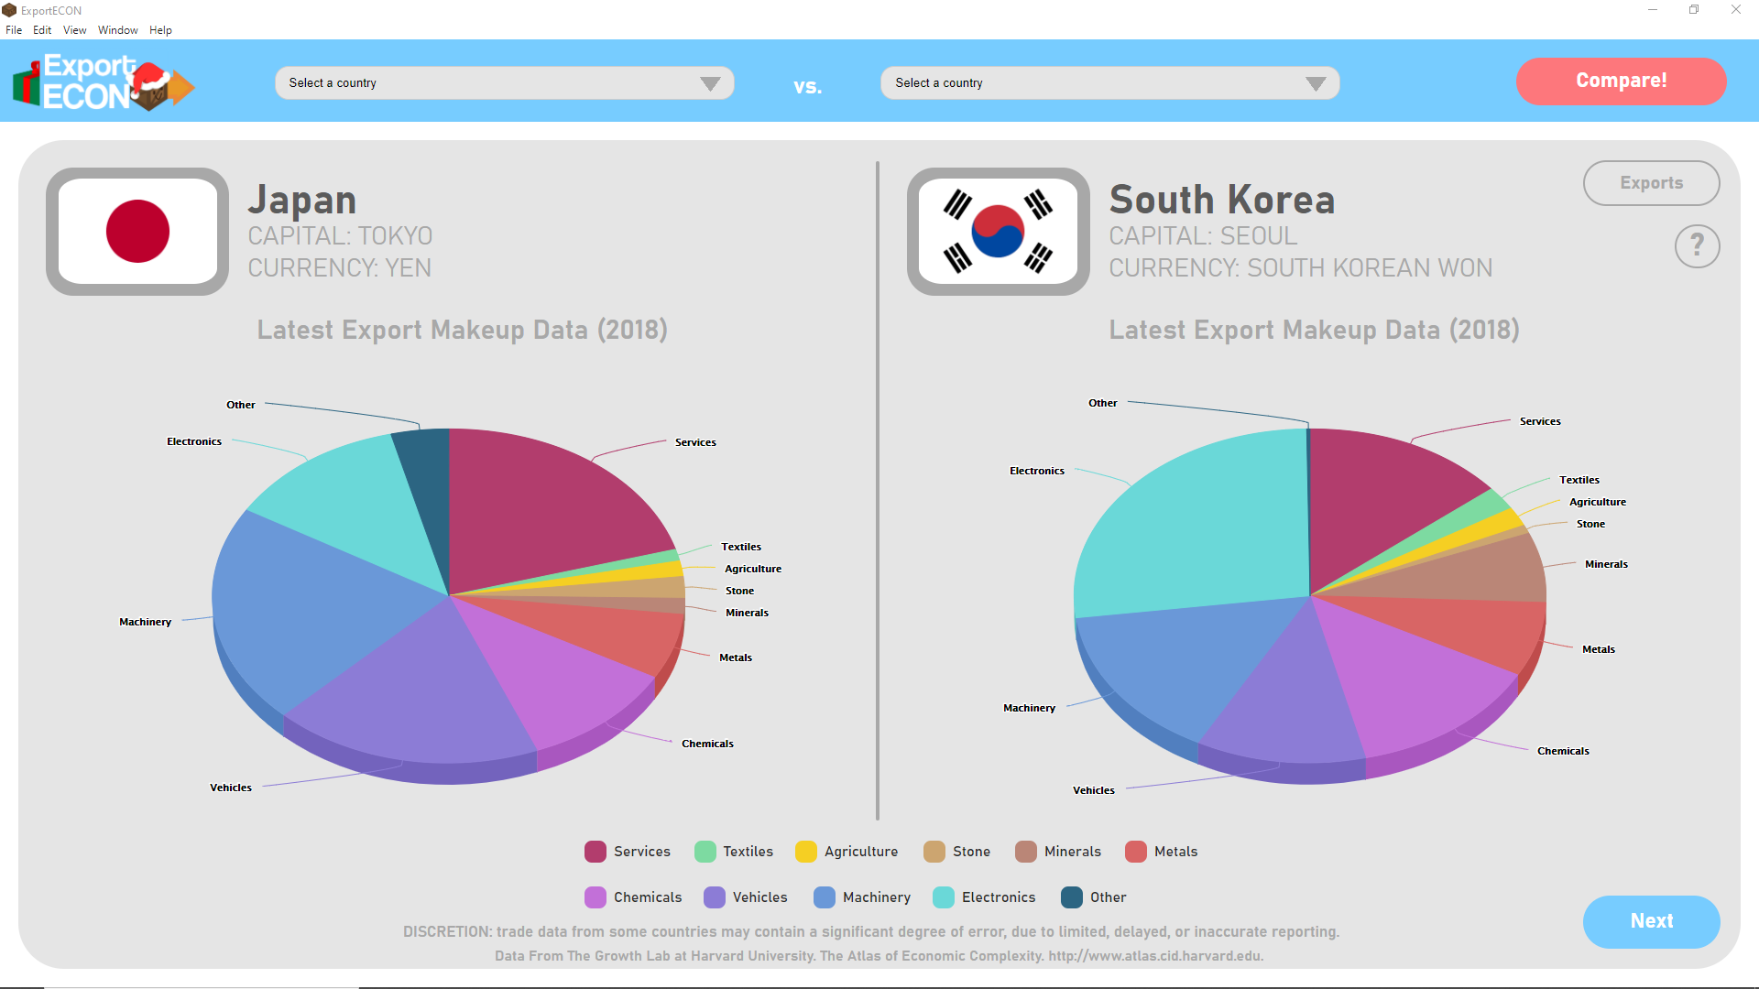Expand the second country dropdown arrow
1759x989 pixels.
pyautogui.click(x=1316, y=83)
